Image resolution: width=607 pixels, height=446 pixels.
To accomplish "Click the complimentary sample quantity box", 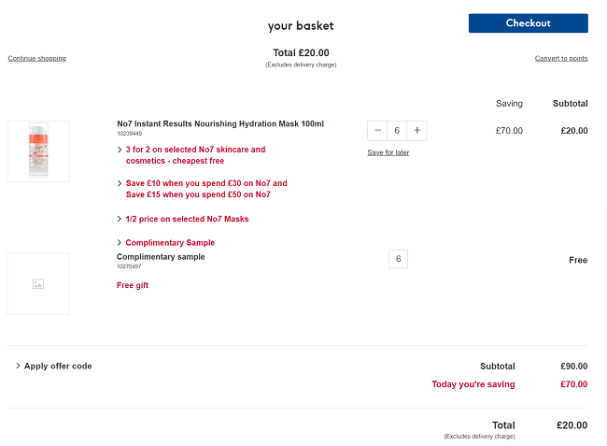I will pyautogui.click(x=399, y=259).
